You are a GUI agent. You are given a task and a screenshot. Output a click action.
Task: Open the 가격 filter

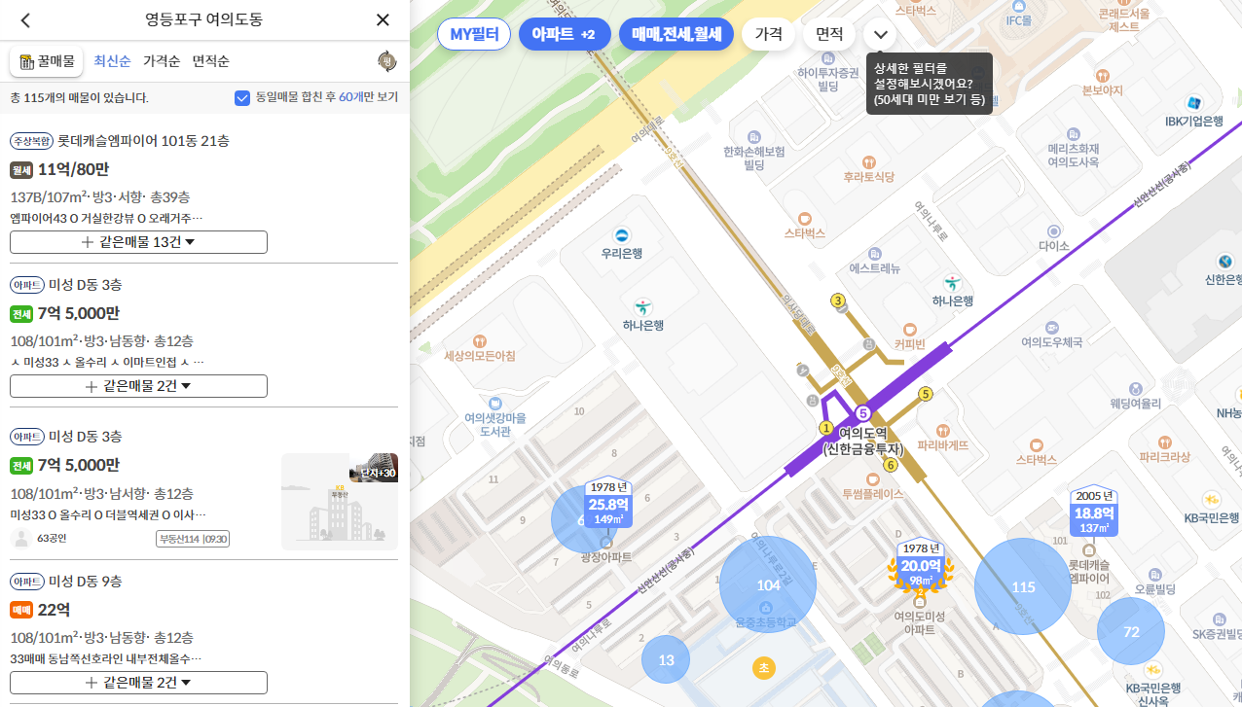pyautogui.click(x=768, y=34)
